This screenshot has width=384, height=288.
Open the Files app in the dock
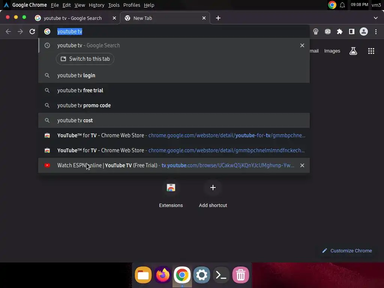(143, 275)
